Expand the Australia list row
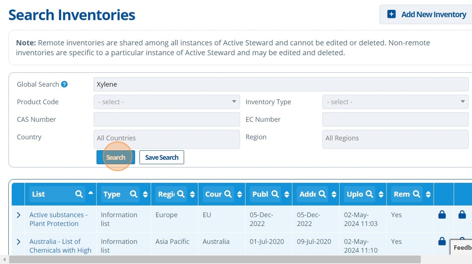Viewport: 472px width, 264px height. pos(19,242)
